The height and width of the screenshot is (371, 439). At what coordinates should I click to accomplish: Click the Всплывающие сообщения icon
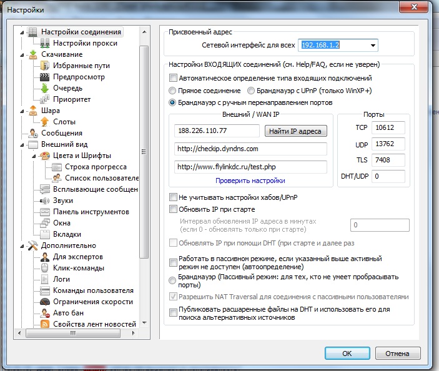click(x=45, y=189)
